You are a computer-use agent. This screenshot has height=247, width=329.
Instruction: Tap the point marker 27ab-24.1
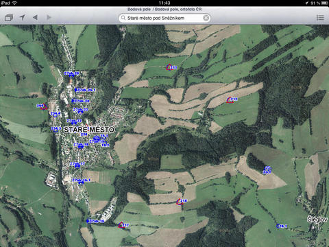point(85,90)
